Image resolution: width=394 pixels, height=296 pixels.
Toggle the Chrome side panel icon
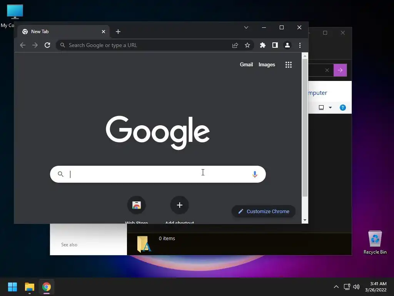tap(275, 45)
